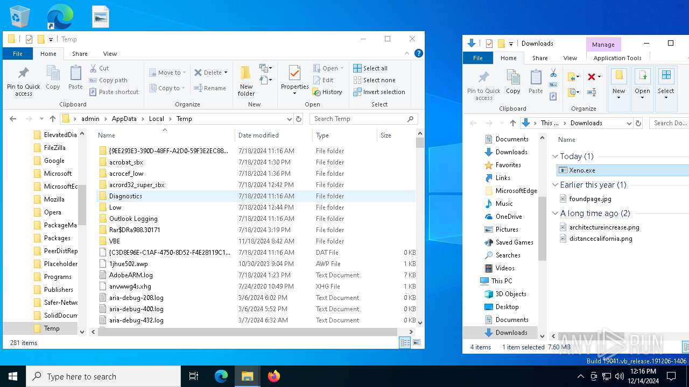This screenshot has width=689, height=387.
Task: Click Paste shortcut icon in Downloads window
Action: coord(553,96)
